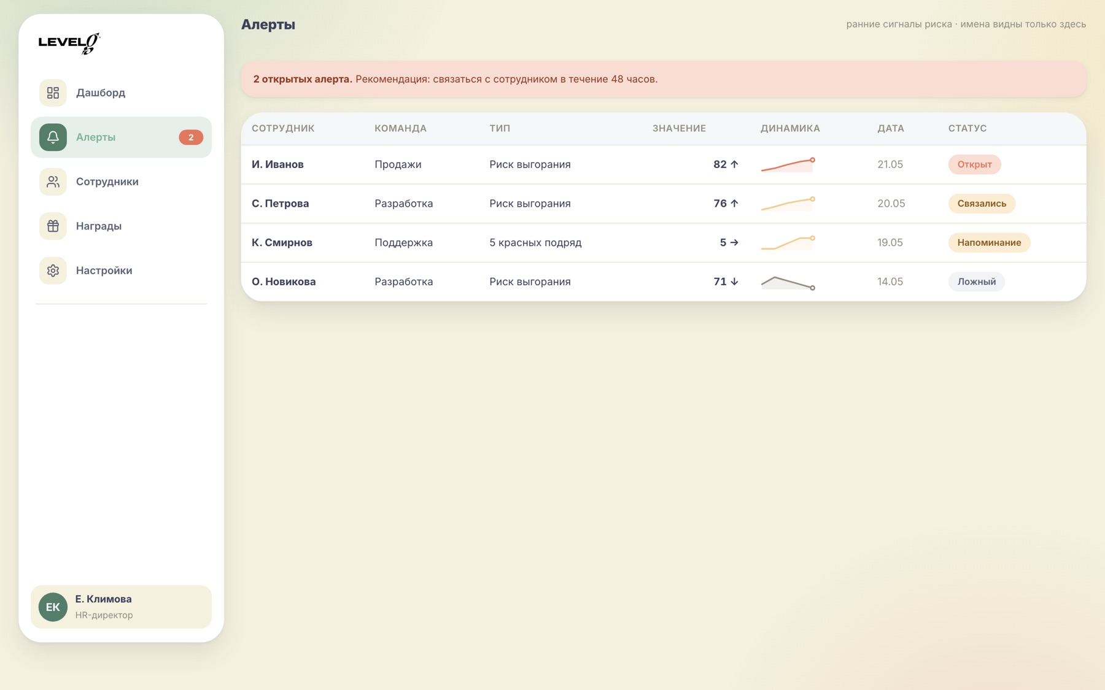
Task: Open the Сотрудники section
Action: click(121, 182)
